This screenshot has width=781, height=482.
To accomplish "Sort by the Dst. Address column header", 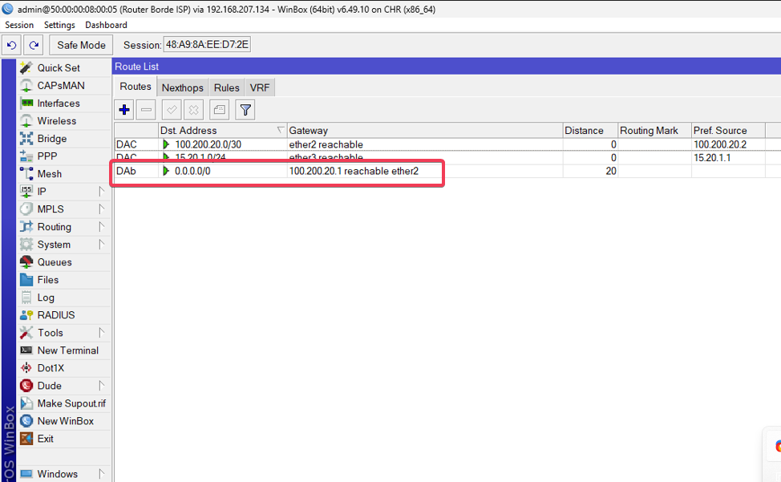I will click(216, 130).
